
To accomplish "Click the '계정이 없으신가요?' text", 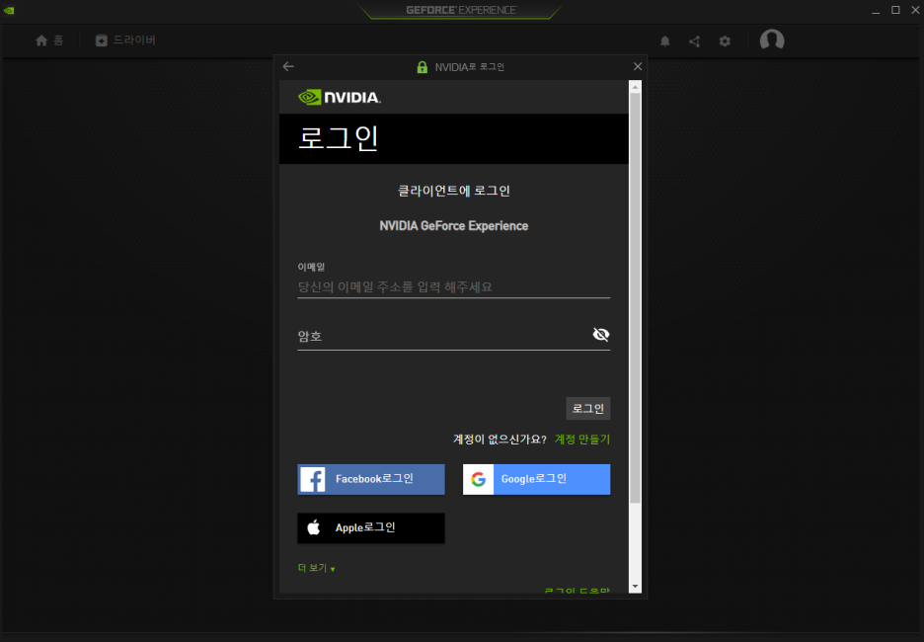I will (x=500, y=440).
